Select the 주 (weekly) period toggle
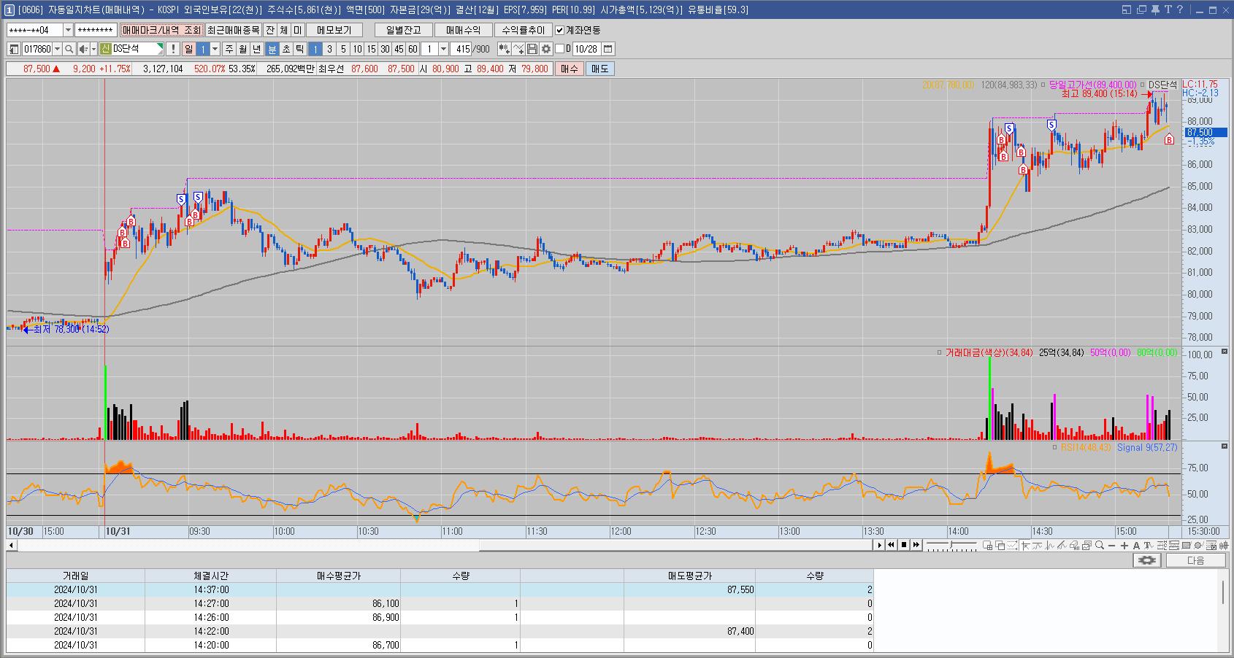 [x=229, y=49]
